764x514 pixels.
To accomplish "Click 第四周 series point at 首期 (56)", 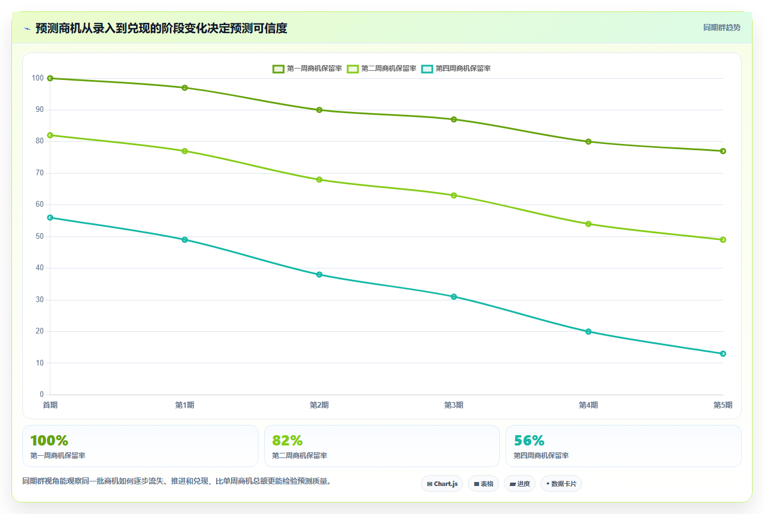I will point(50,218).
